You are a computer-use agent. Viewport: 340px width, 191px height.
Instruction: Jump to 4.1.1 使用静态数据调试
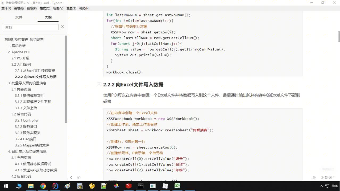33,164
